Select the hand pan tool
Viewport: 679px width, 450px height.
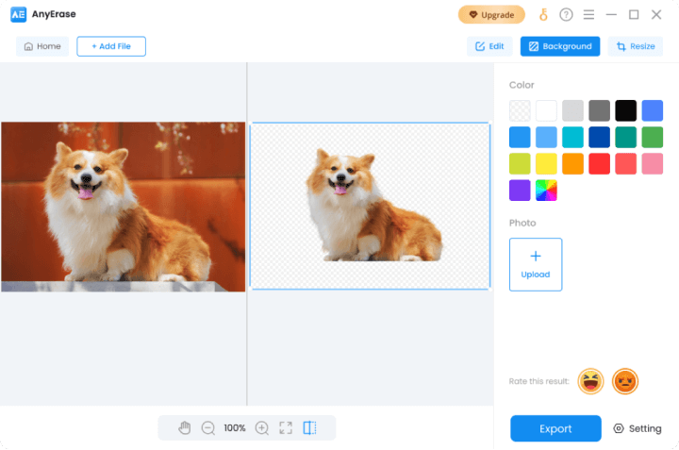[x=184, y=427]
